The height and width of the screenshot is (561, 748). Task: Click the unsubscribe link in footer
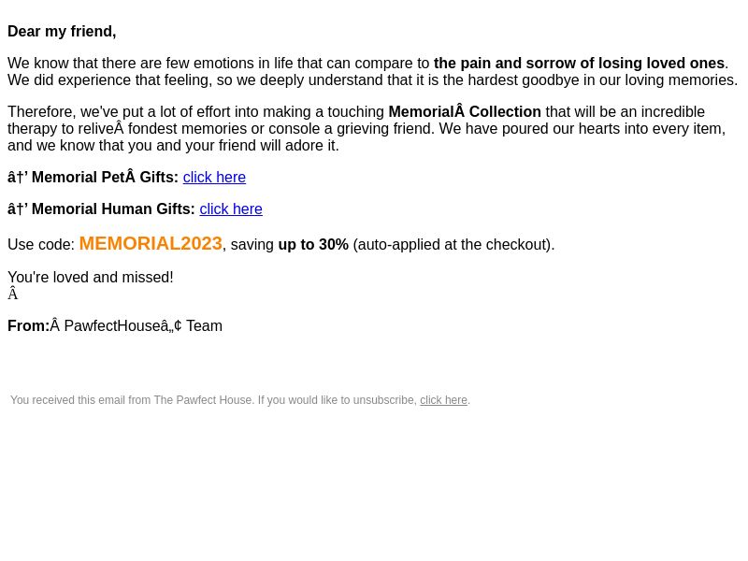[x=443, y=400]
